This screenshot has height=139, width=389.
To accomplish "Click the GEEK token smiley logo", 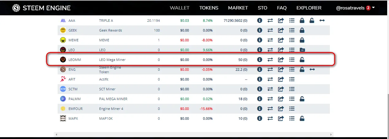I will pyautogui.click(x=63, y=30).
